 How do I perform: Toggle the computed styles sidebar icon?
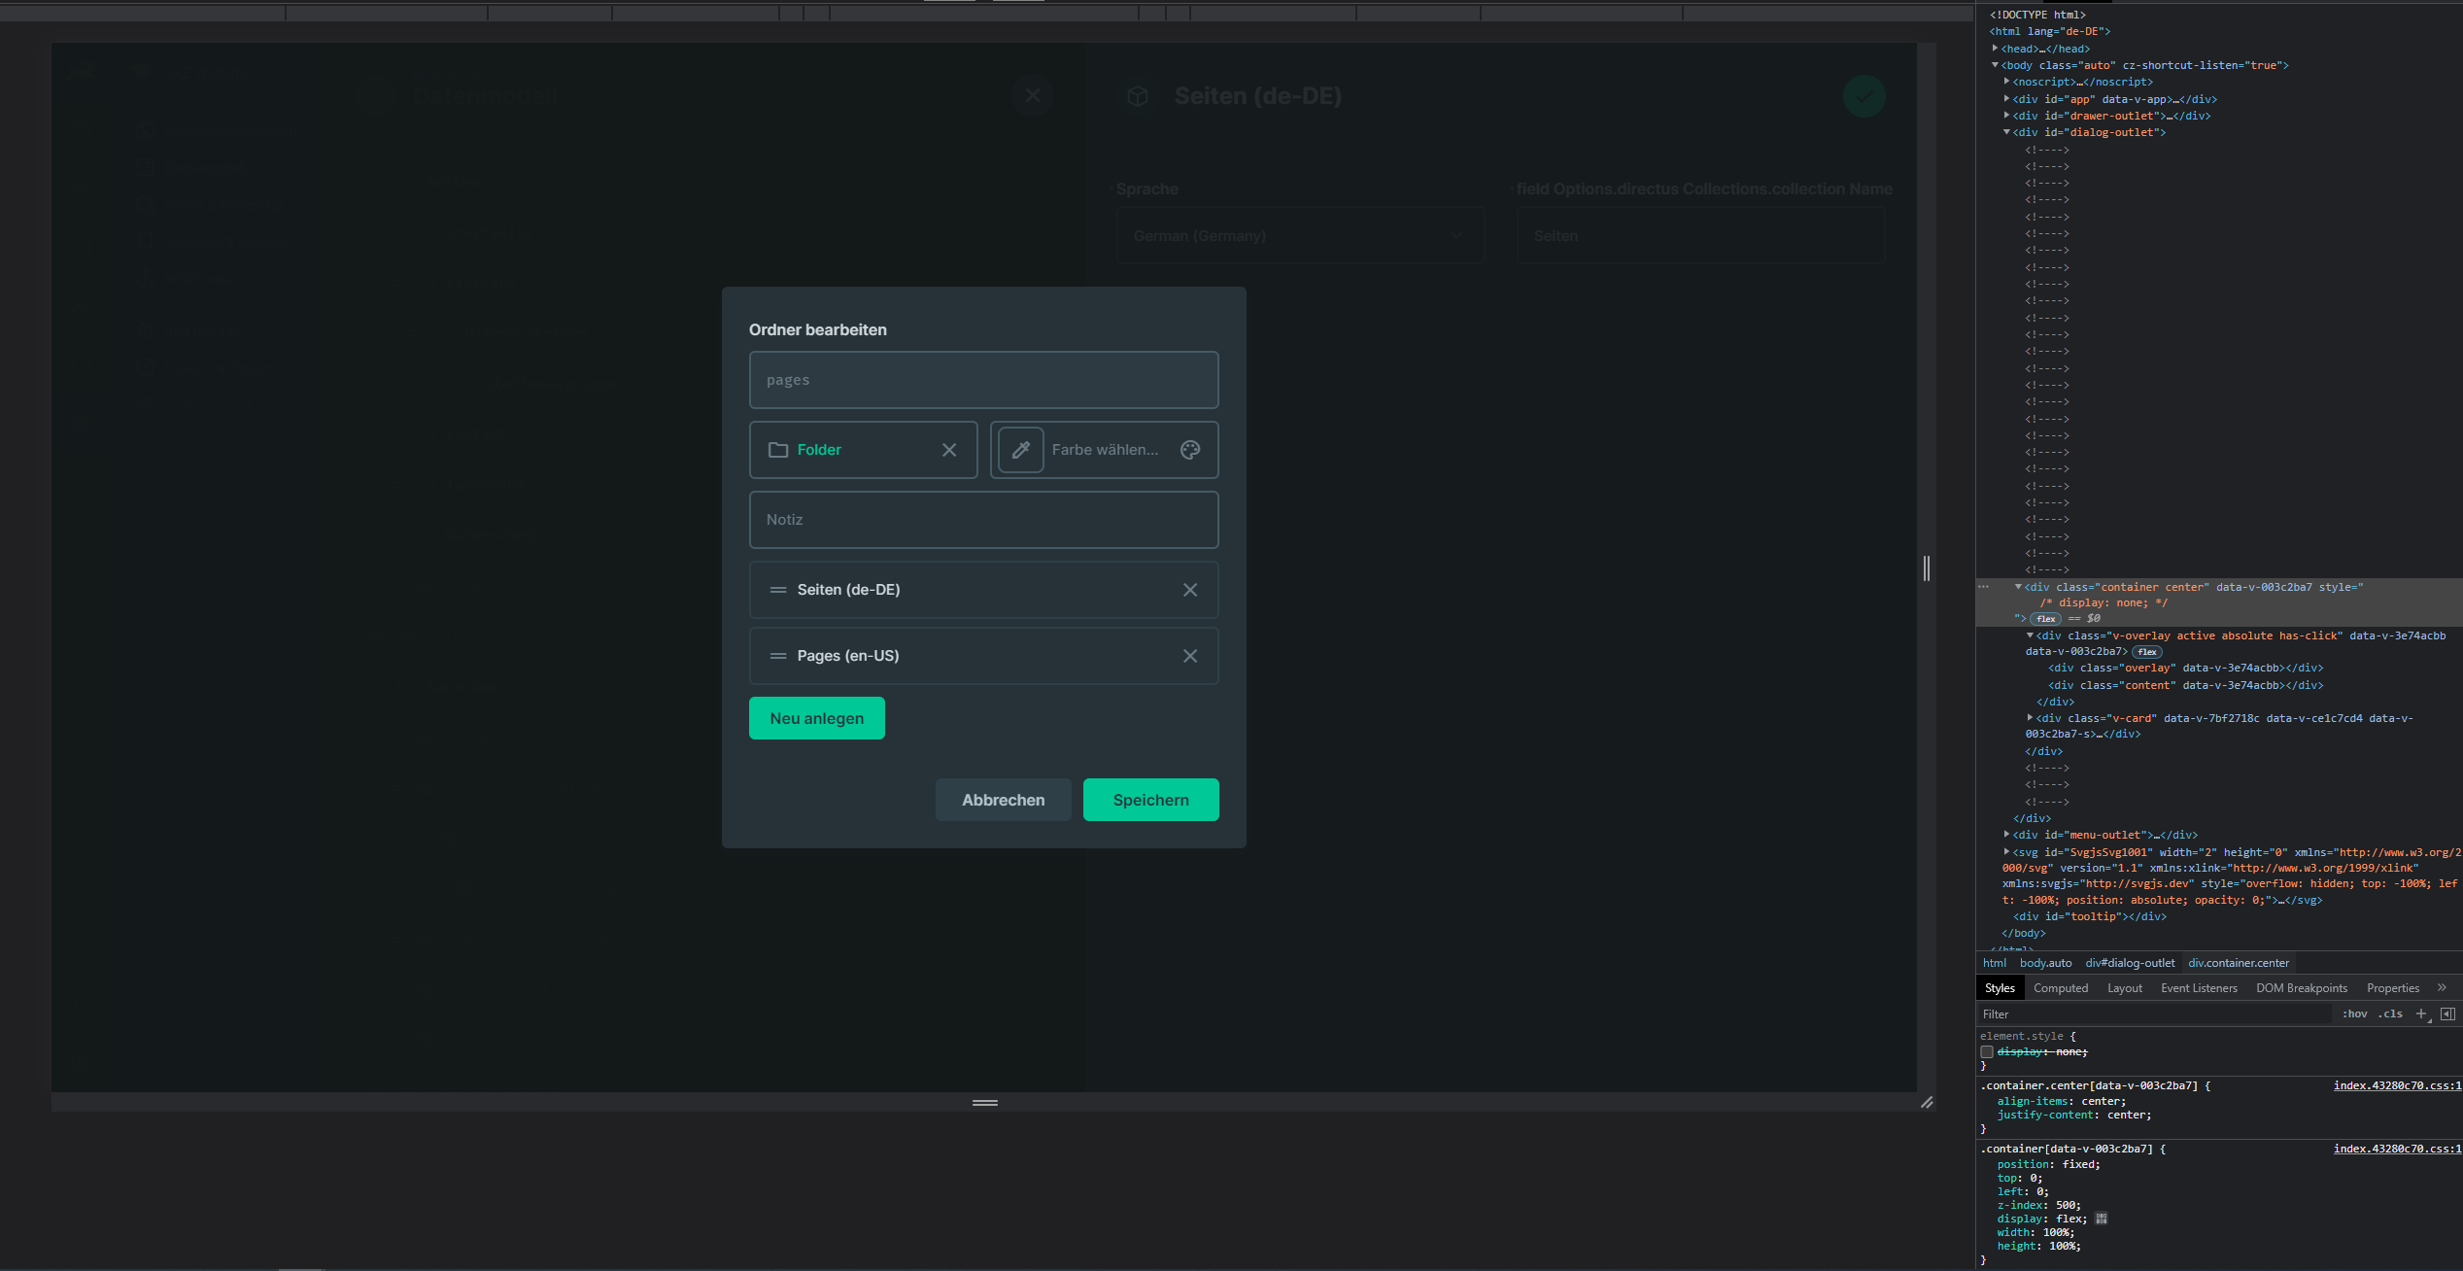(x=2447, y=1013)
